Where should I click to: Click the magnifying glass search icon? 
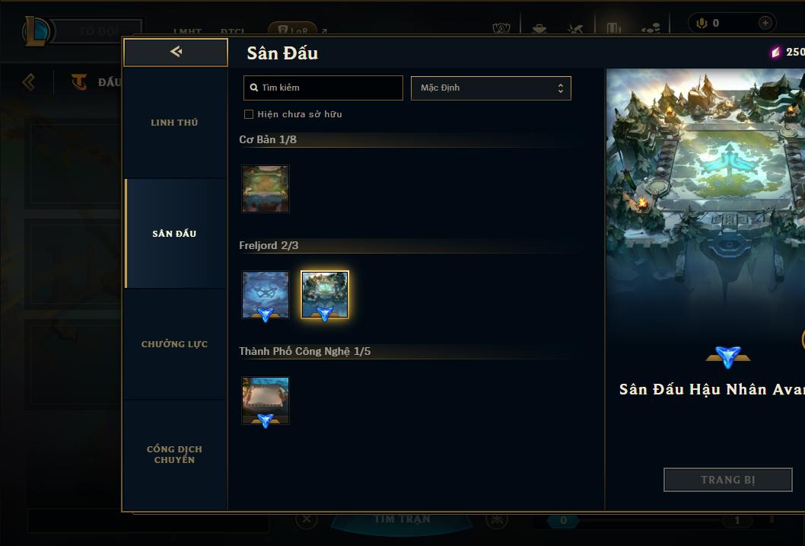(x=253, y=88)
